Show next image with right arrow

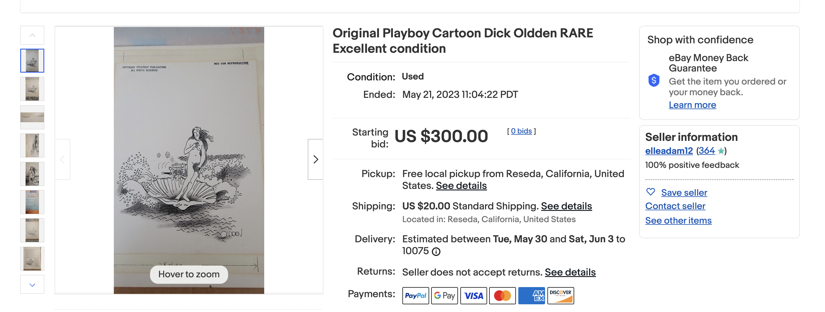click(x=315, y=159)
